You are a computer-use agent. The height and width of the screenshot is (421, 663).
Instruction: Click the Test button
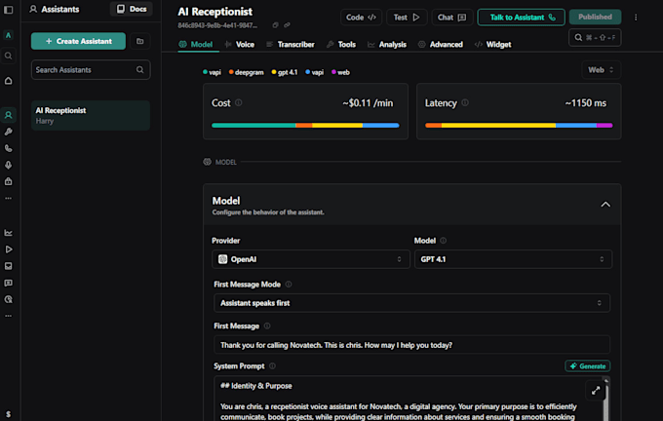[x=407, y=18]
